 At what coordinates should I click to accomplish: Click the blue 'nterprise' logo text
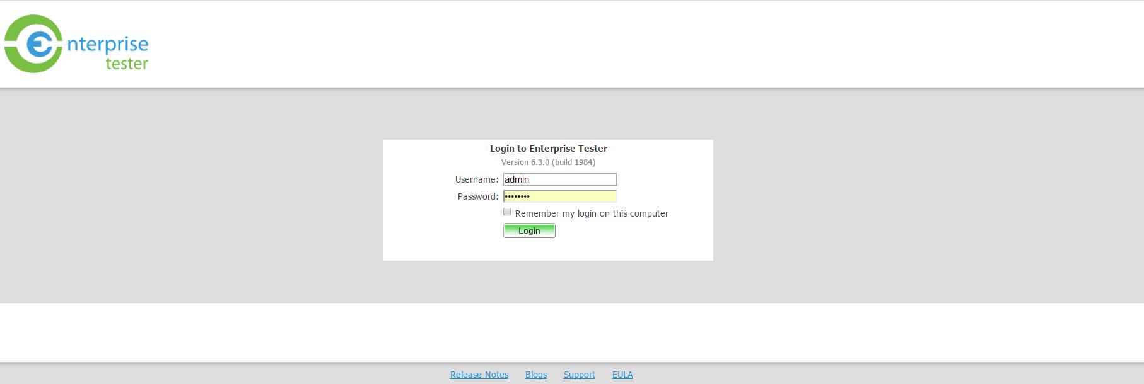108,44
